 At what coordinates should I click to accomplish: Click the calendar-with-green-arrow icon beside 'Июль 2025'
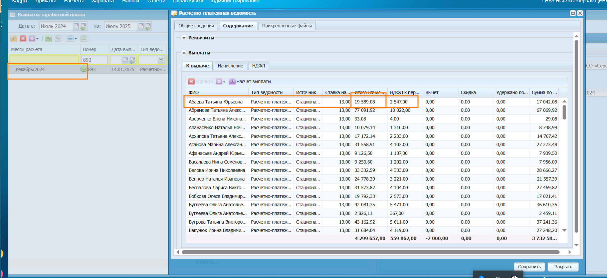[x=148, y=26]
